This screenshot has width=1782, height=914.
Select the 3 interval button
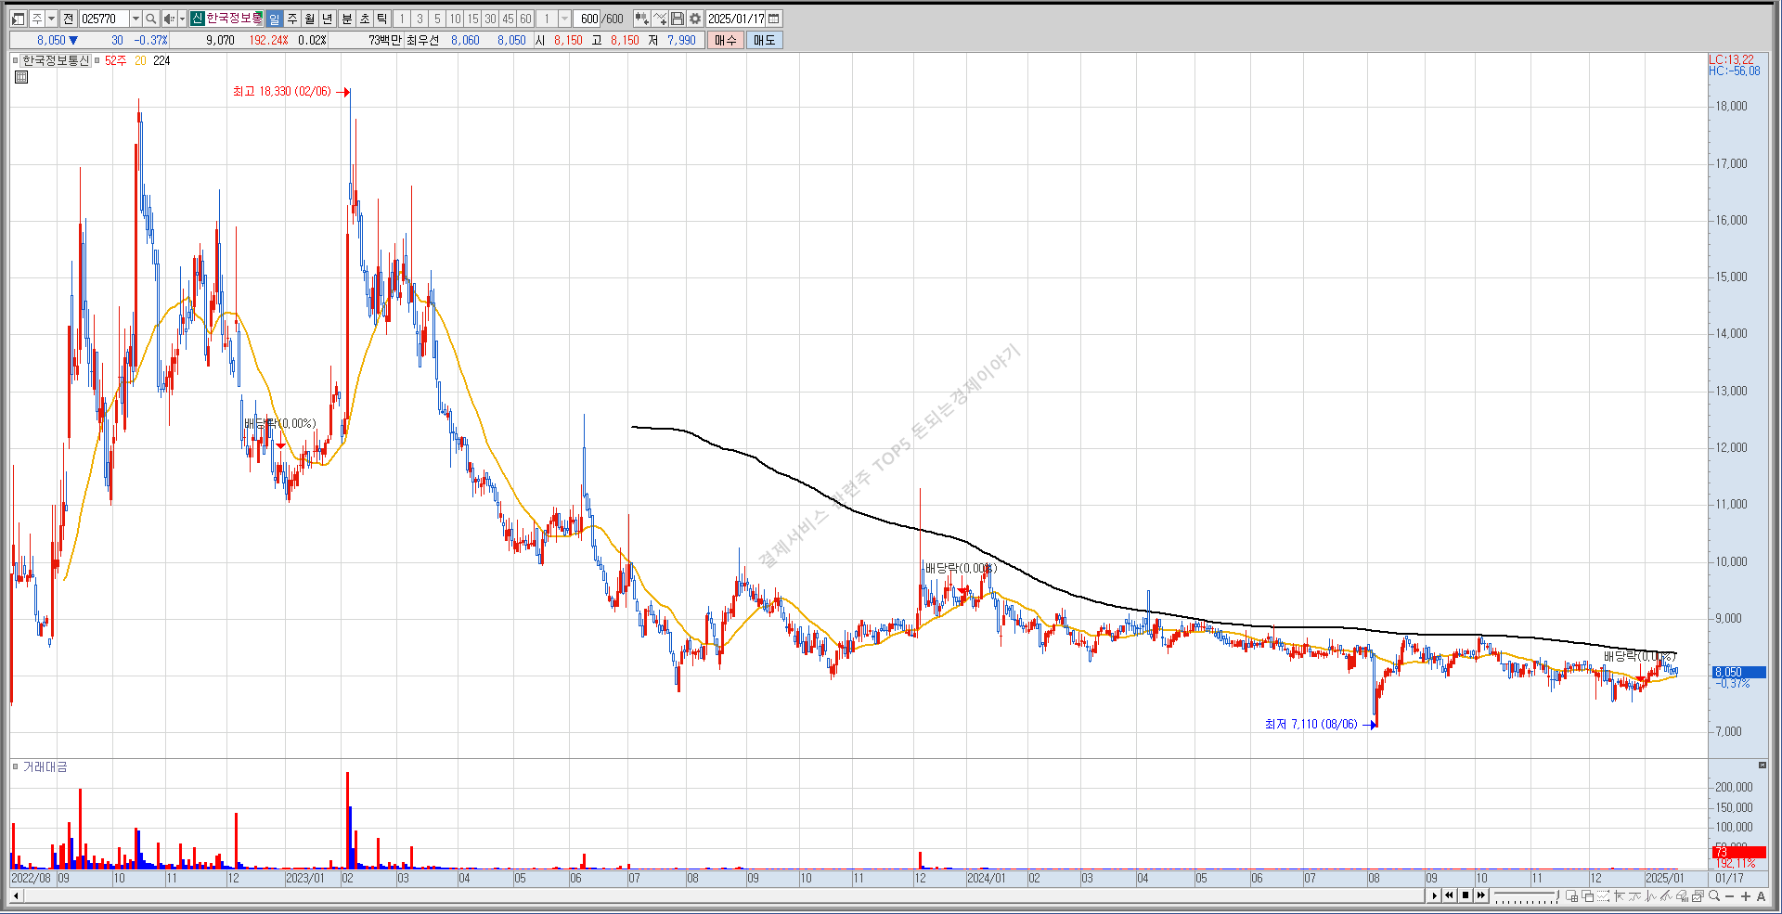pos(420,19)
